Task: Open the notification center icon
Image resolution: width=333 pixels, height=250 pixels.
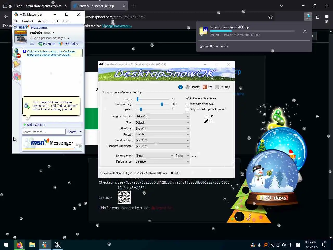Action: [x=324, y=245]
